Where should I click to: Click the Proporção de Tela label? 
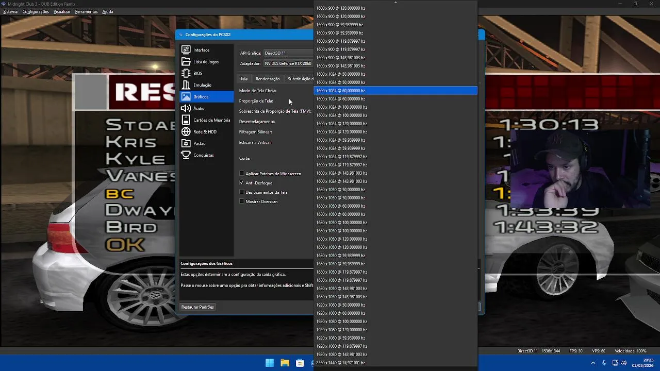(256, 101)
